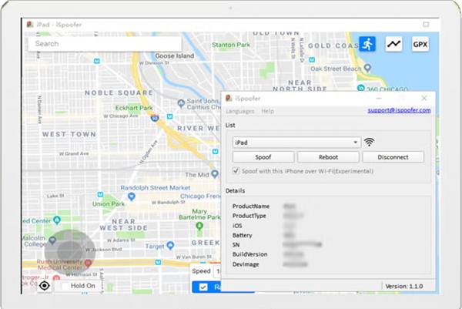Toggle the checkbox in blue bar

pyautogui.click(x=203, y=287)
